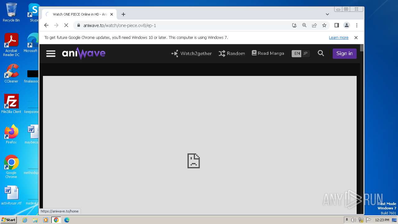Image resolution: width=398 pixels, height=224 pixels.
Task: Open Recycle Bin on desktop
Action: [x=11, y=13]
